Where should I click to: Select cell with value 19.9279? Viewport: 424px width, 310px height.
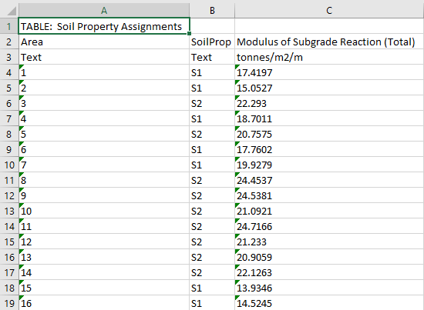pos(329,165)
